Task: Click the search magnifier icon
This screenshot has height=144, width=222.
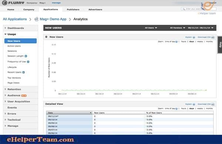Action: coord(184,9)
